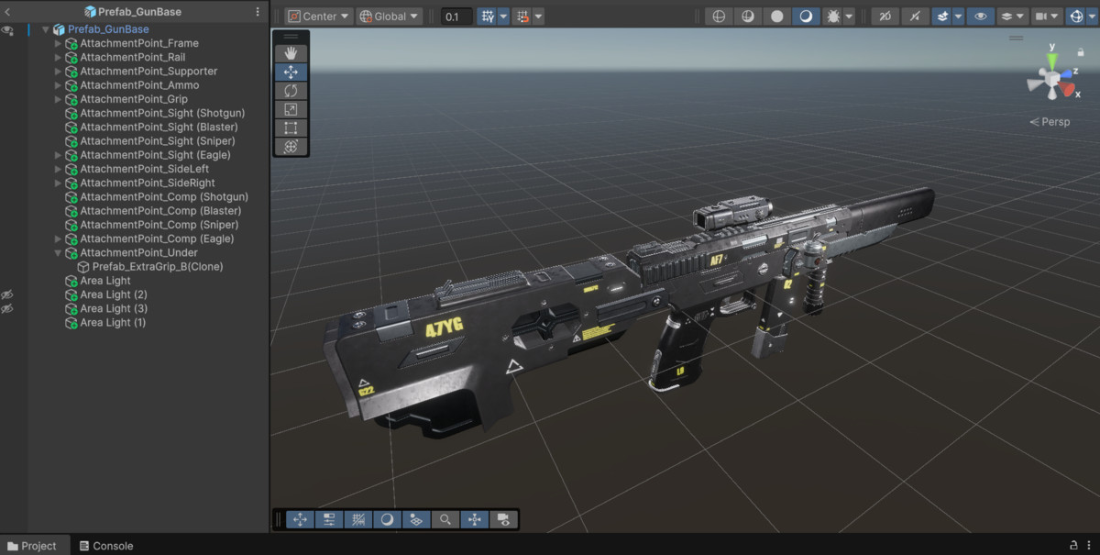Open the Scene visibility eye overlay icon

tap(980, 16)
